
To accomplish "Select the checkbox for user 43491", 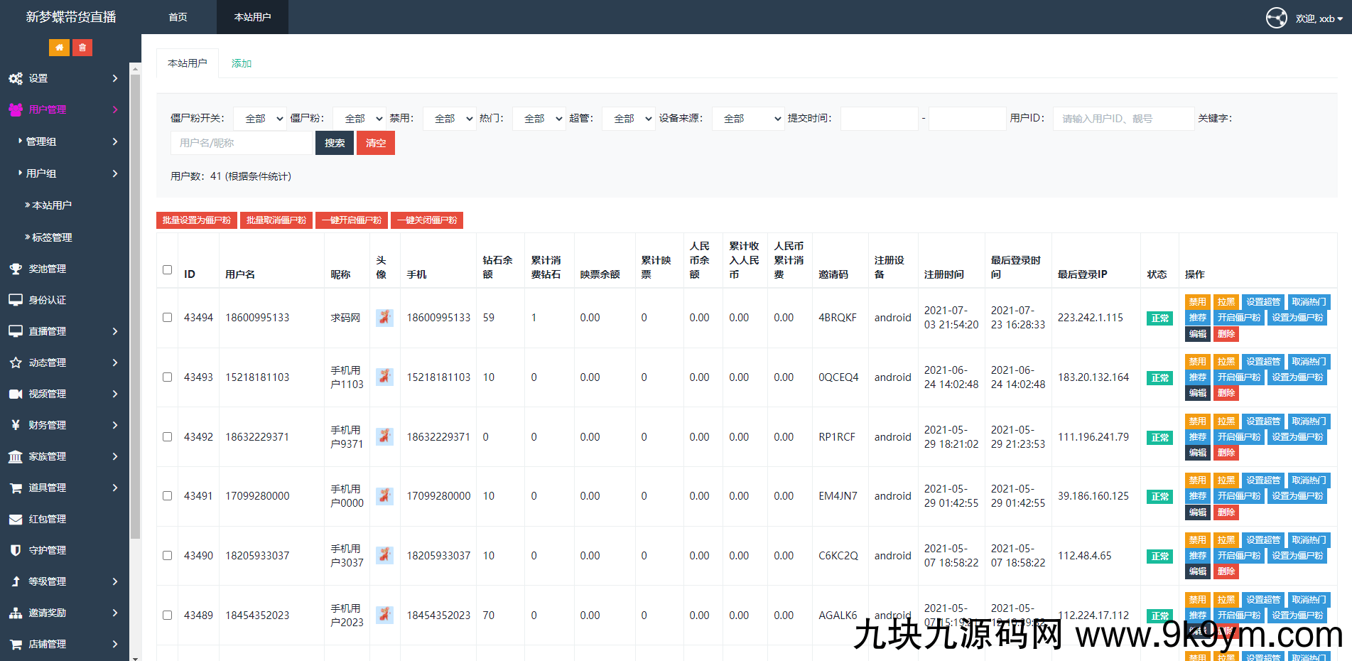I will [168, 496].
